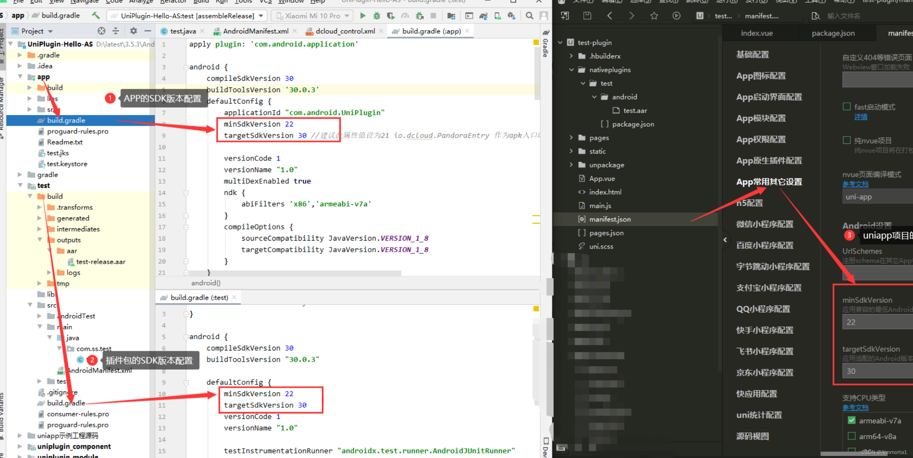The width and height of the screenshot is (913, 458).
Task: Click the hammer Build project icon
Action: 96,15
